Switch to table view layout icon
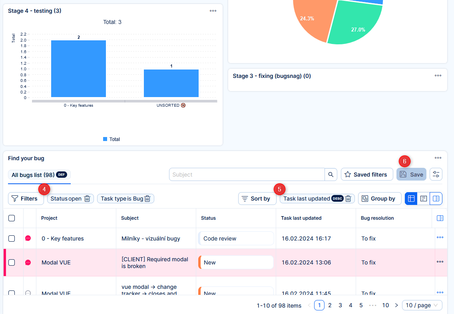 click(411, 199)
